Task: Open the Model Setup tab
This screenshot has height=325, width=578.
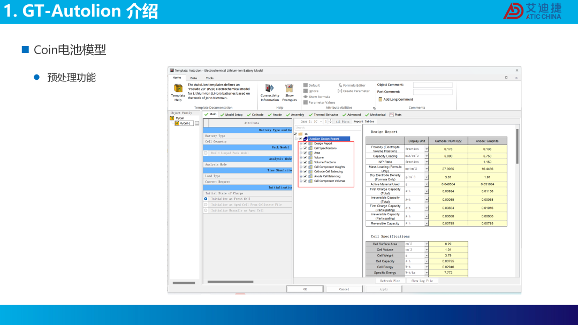Action: point(232,115)
